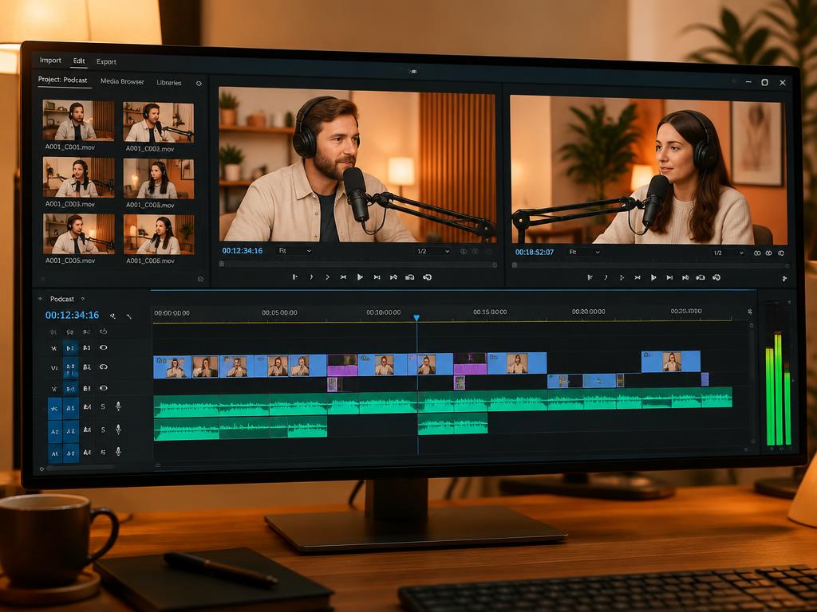Select A001_C006.mov thumbnail
The width and height of the screenshot is (817, 612).
(159, 234)
